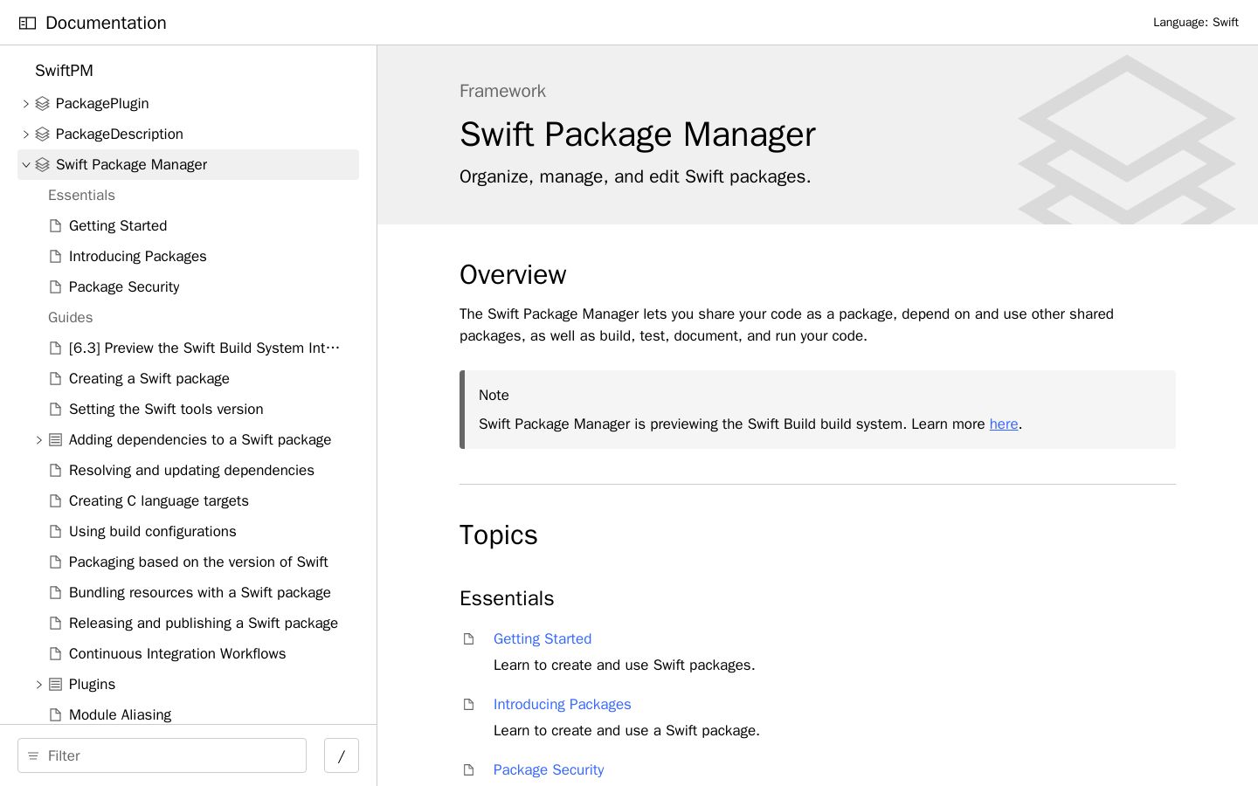1258x786 pixels.
Task: Open Getting Started in the sidebar
Action: click(x=118, y=226)
